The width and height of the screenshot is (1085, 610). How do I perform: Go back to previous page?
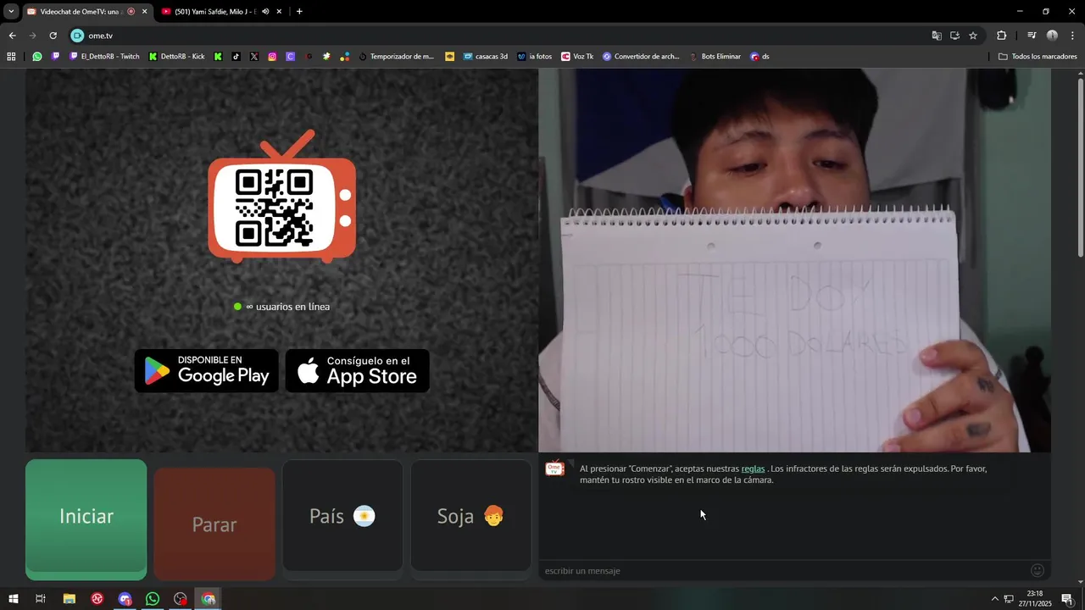tap(12, 36)
